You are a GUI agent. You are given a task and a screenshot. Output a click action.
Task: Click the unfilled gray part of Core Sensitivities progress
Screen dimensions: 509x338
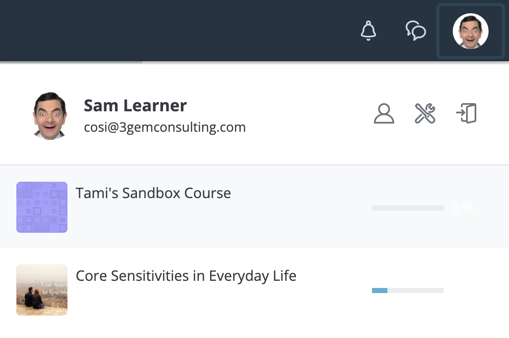(x=415, y=291)
